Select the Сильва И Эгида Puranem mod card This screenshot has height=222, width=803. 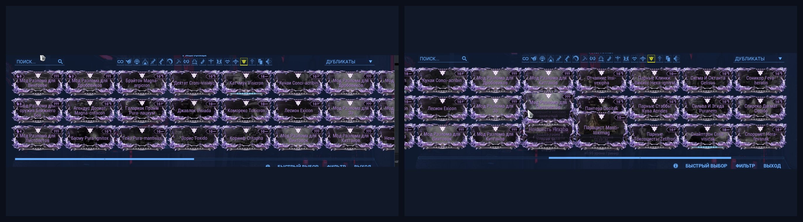tap(708, 108)
